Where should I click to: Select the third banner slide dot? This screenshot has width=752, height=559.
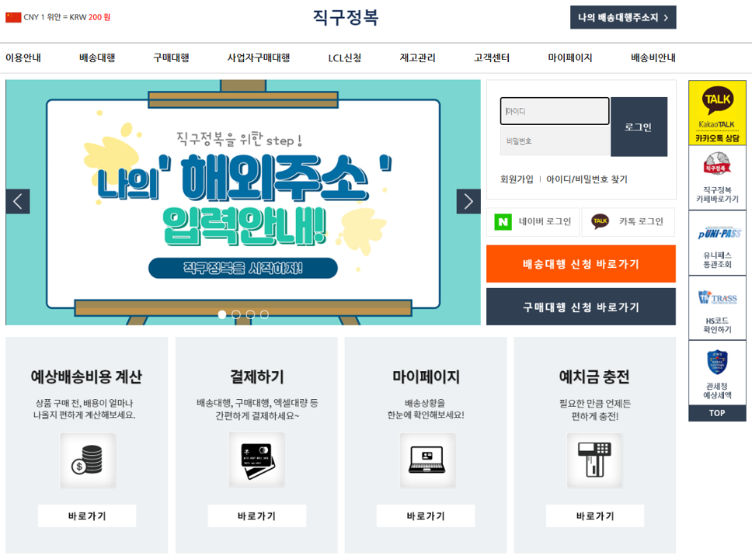coord(250,314)
